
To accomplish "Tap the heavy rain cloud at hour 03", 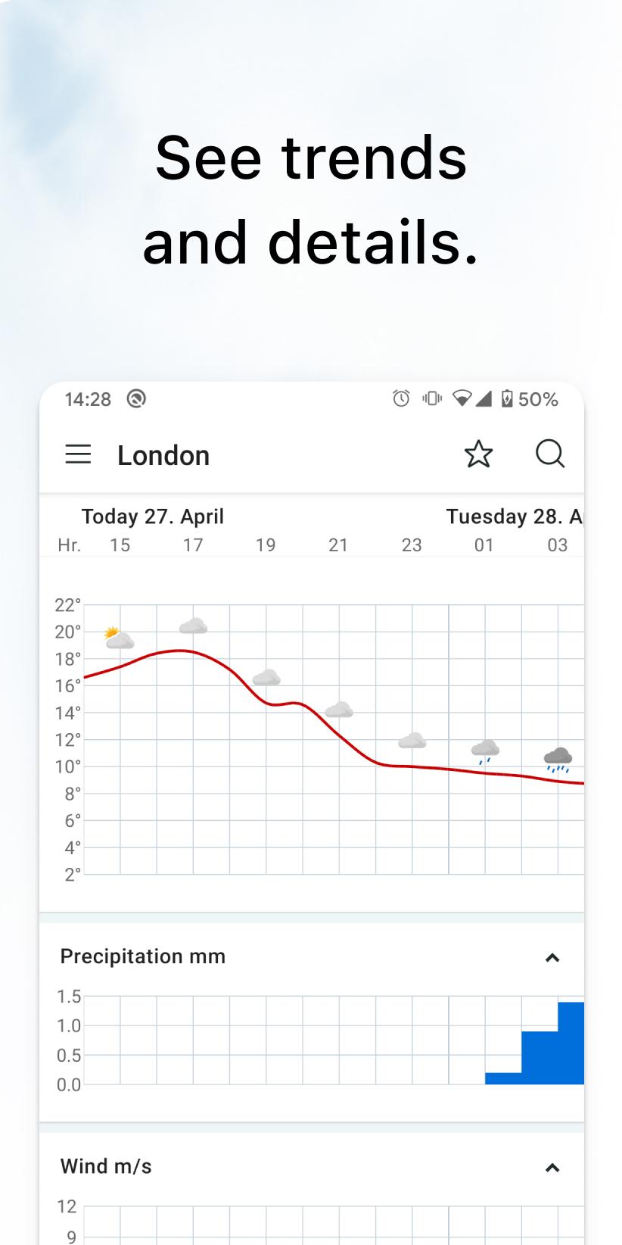I will point(558,758).
